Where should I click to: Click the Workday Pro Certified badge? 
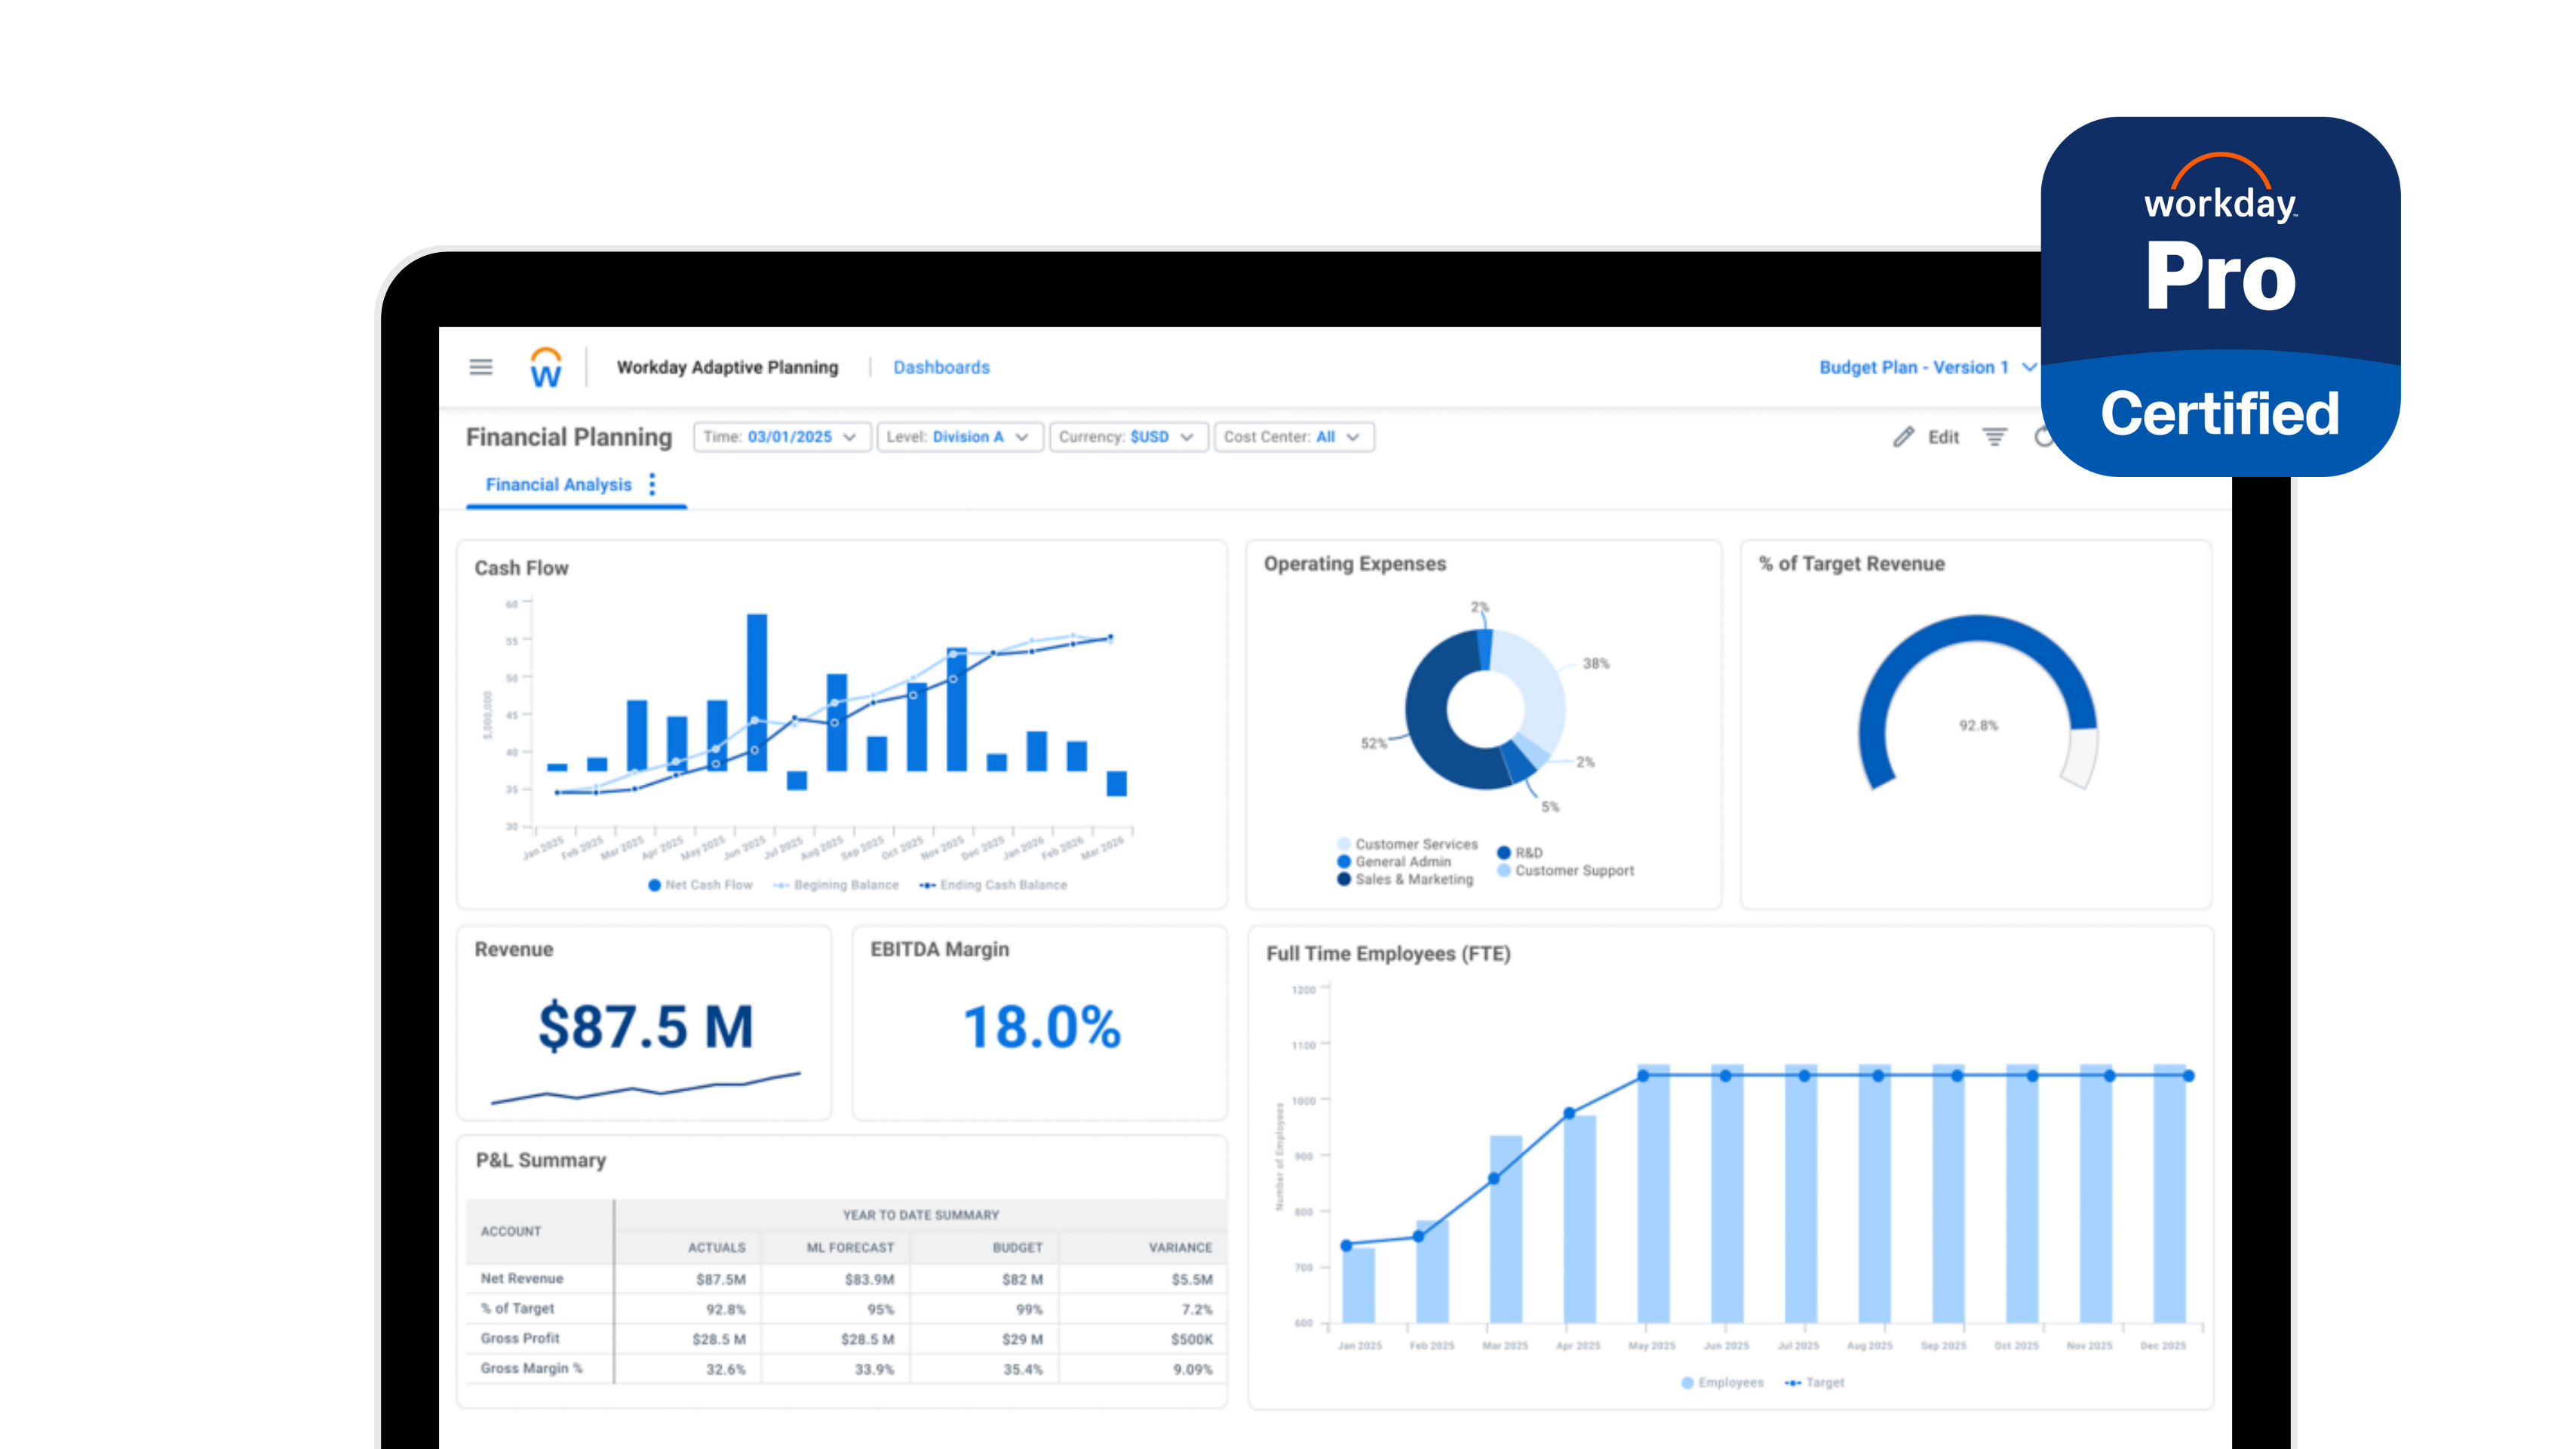[x=2220, y=296]
